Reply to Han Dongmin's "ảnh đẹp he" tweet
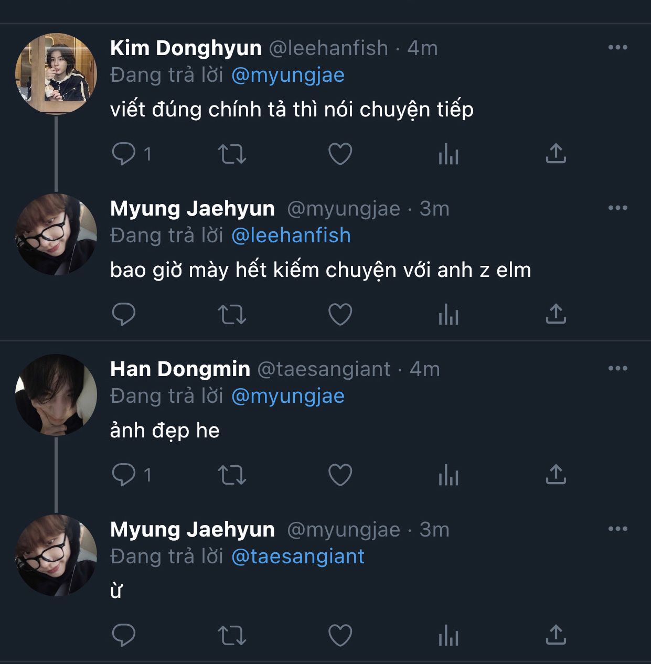The height and width of the screenshot is (664, 651). 124,475
